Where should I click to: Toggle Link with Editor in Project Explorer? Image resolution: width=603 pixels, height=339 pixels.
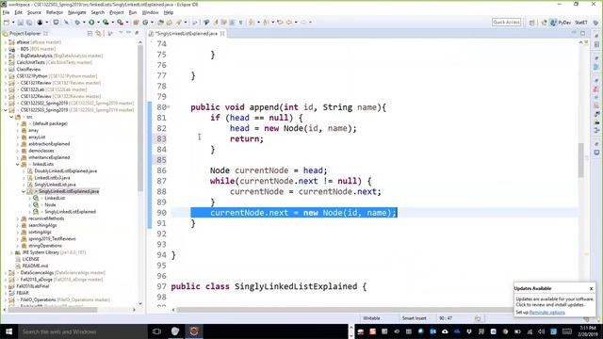point(98,34)
